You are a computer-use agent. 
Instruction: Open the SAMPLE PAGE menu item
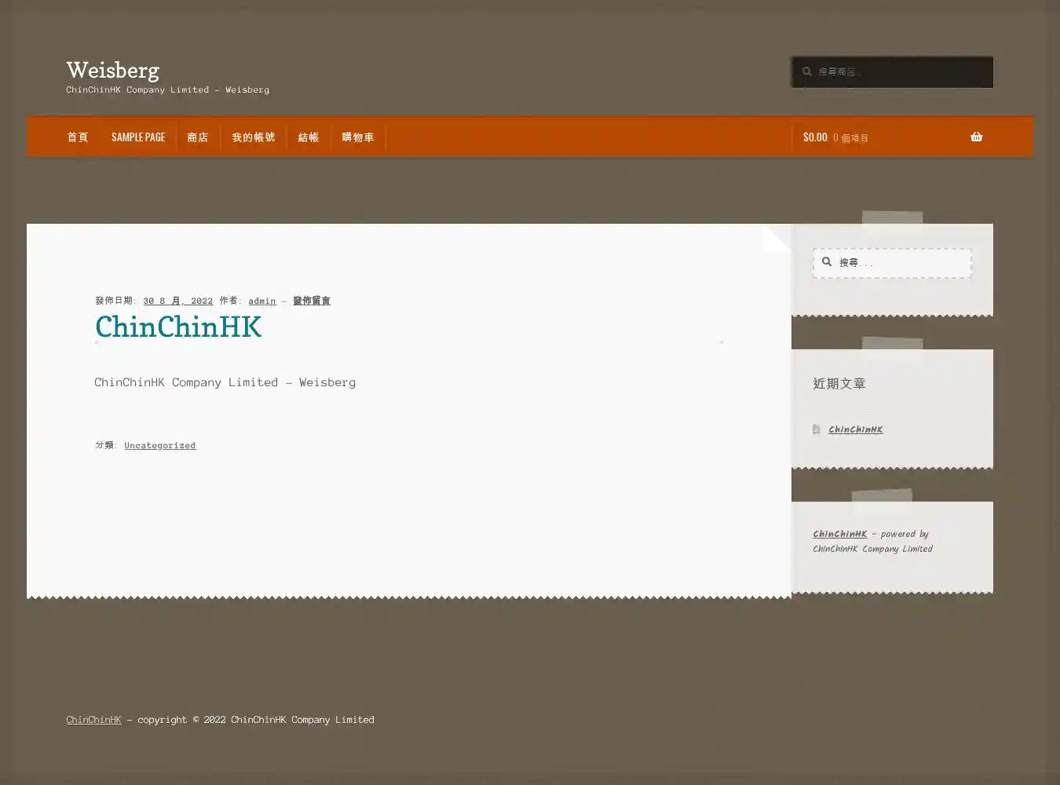pos(138,137)
